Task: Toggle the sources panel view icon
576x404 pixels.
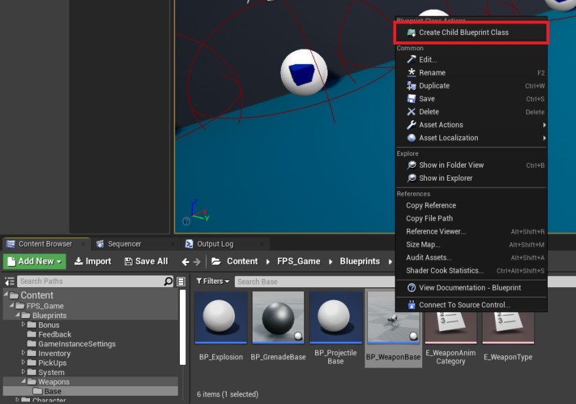Action: pyautogui.click(x=10, y=282)
